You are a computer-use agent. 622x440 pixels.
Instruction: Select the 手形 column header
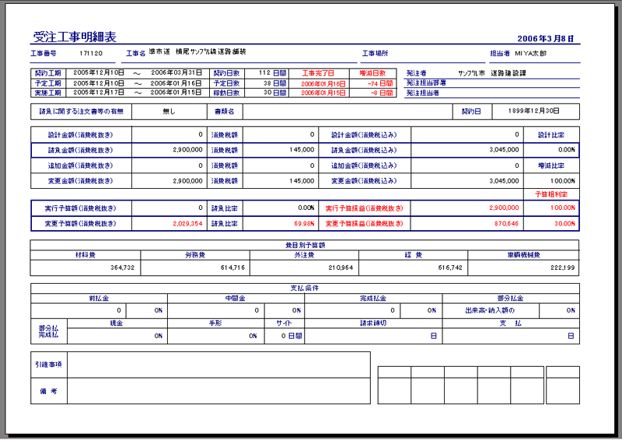(x=215, y=323)
